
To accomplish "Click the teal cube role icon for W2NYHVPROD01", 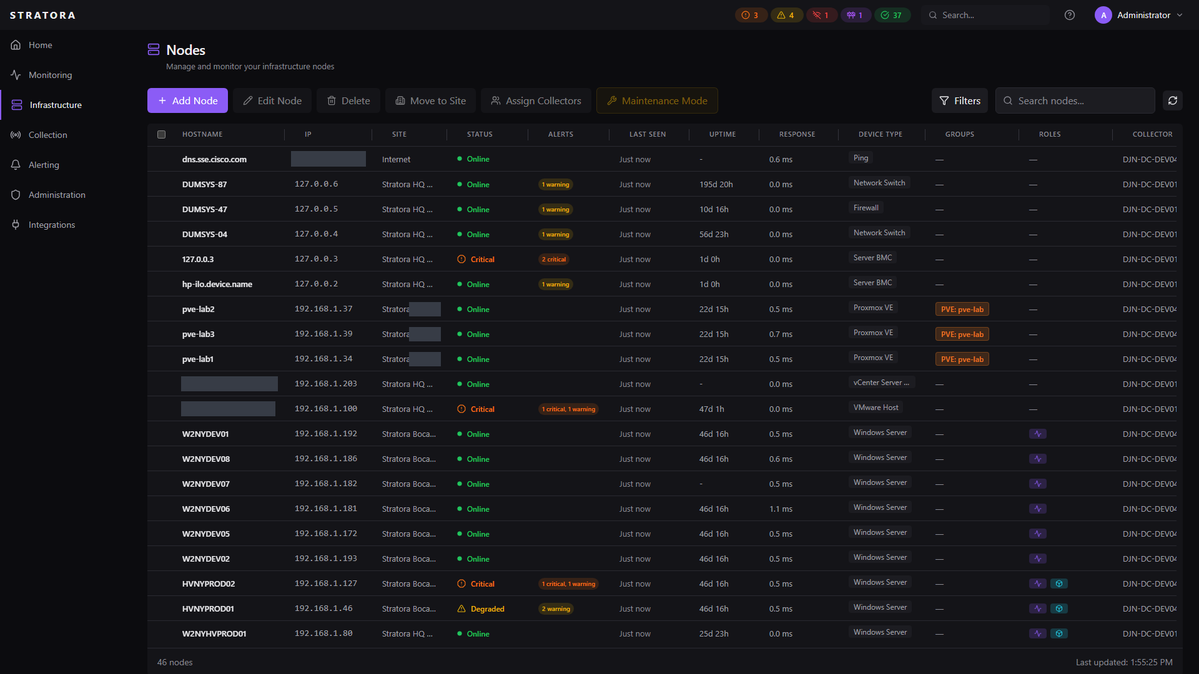I will [1059, 633].
